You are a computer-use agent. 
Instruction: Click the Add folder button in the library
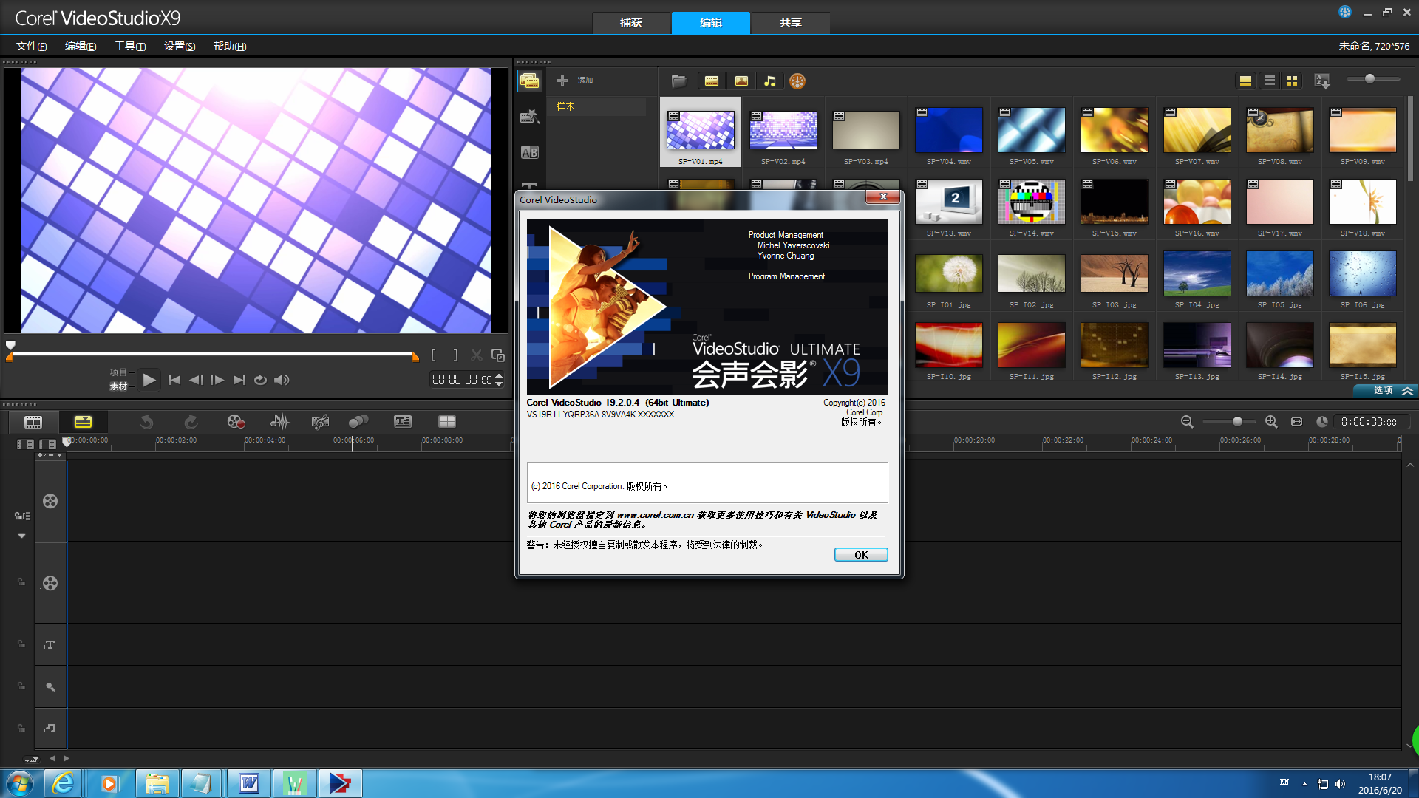(574, 81)
